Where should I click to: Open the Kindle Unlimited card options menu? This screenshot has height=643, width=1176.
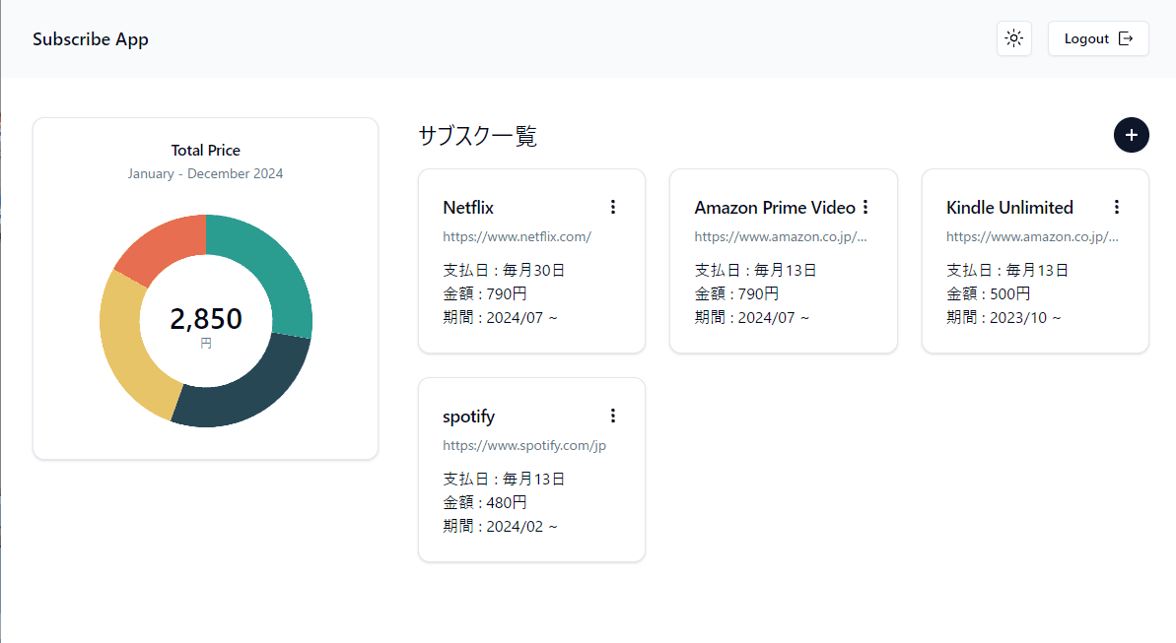click(x=1117, y=207)
